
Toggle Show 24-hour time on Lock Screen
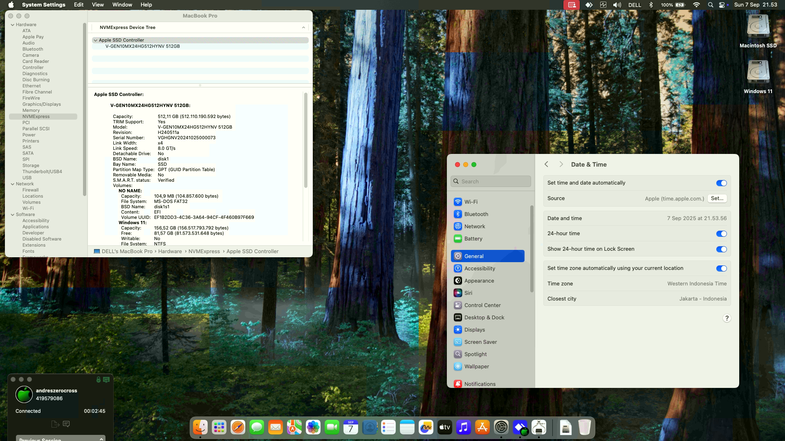[721, 249]
